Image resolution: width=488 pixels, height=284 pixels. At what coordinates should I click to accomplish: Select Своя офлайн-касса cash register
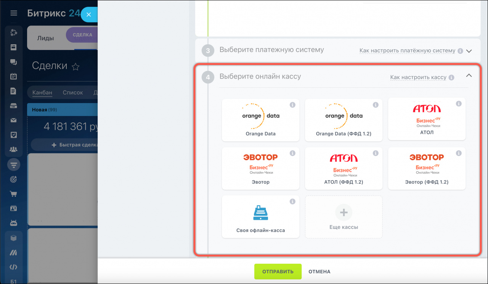[x=261, y=217]
